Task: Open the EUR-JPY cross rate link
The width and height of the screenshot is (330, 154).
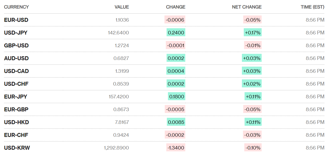Action: pyautogui.click(x=15, y=97)
